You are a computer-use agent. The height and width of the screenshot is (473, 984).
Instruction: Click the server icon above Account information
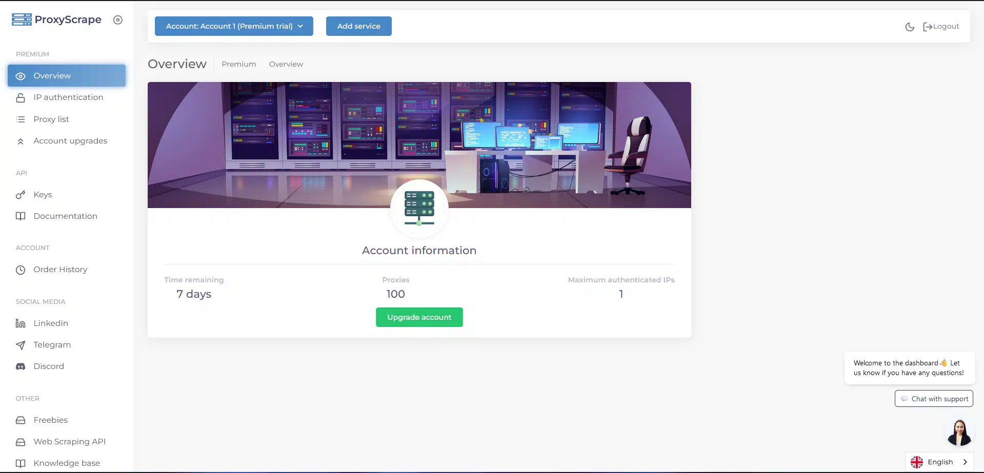click(419, 209)
